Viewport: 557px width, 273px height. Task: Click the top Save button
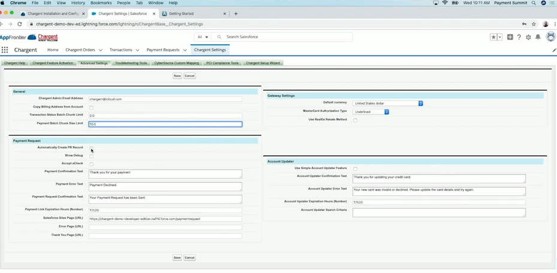(177, 76)
